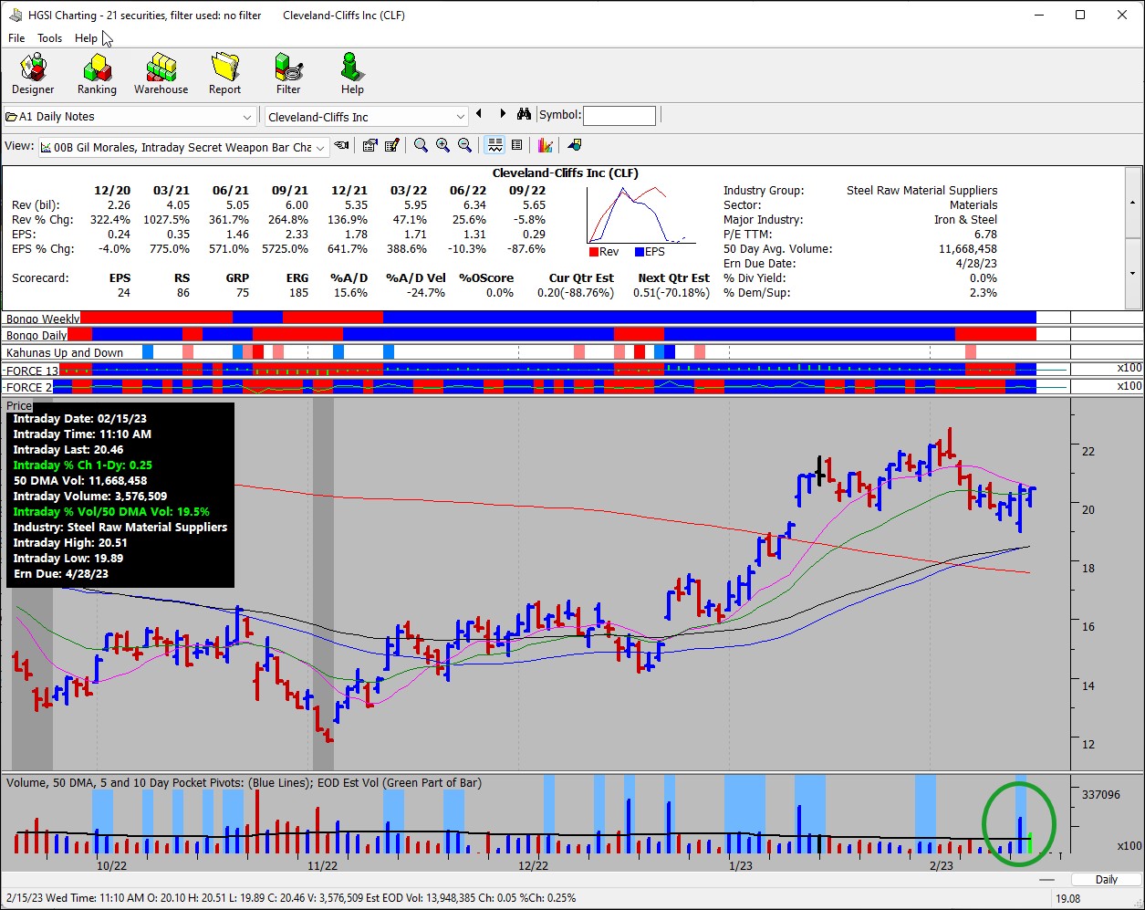Open chart view properties icon

coord(370,146)
